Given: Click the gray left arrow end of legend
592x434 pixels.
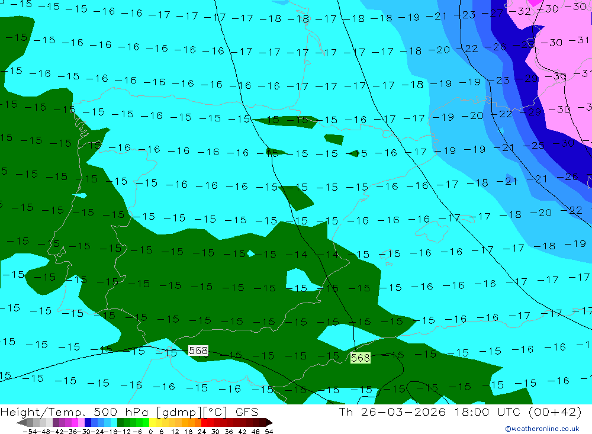Looking at the screenshot, I should [x=21, y=422].
